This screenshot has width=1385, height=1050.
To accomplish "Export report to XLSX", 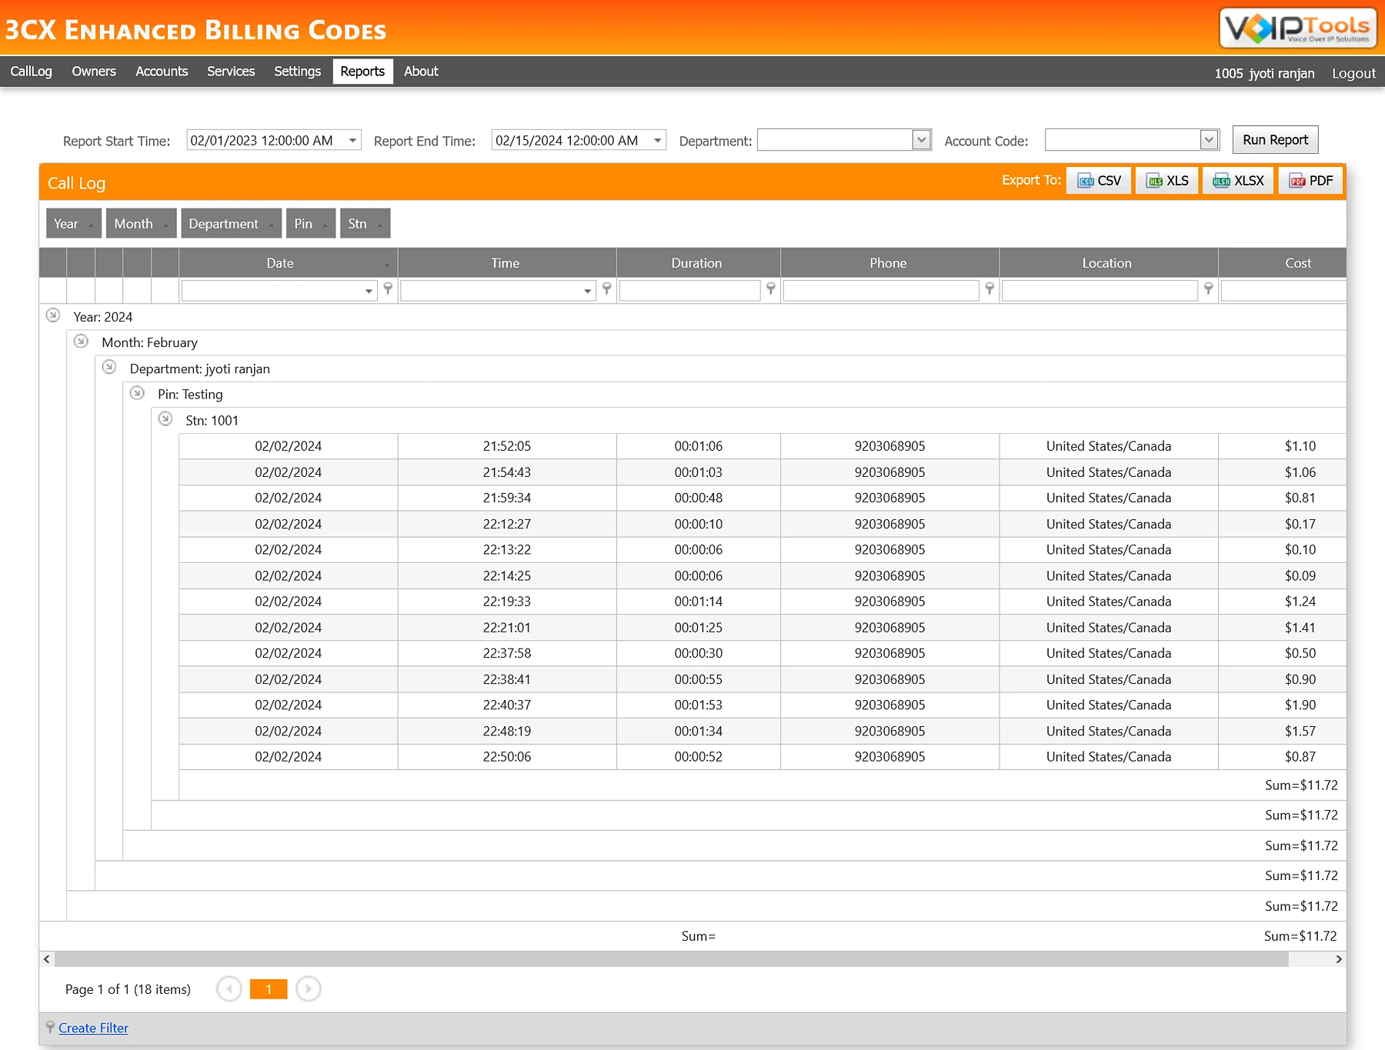I will coord(1238,181).
